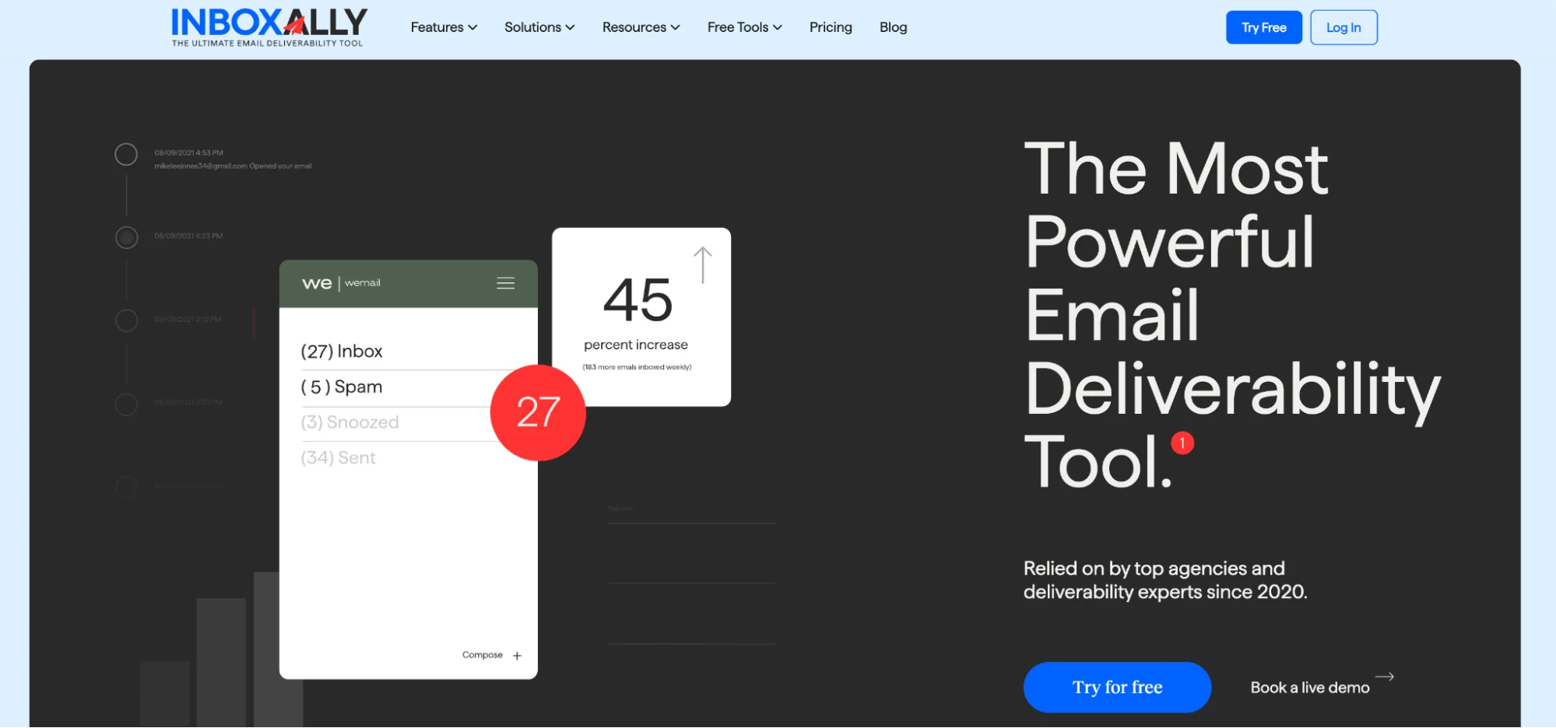Open the Resources dropdown

(x=641, y=27)
